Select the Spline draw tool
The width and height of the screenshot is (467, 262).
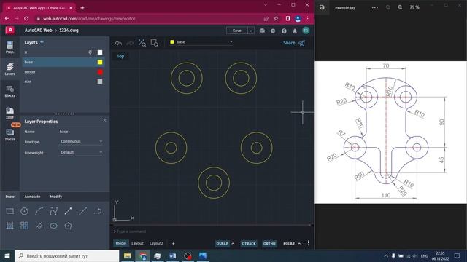(x=53, y=211)
